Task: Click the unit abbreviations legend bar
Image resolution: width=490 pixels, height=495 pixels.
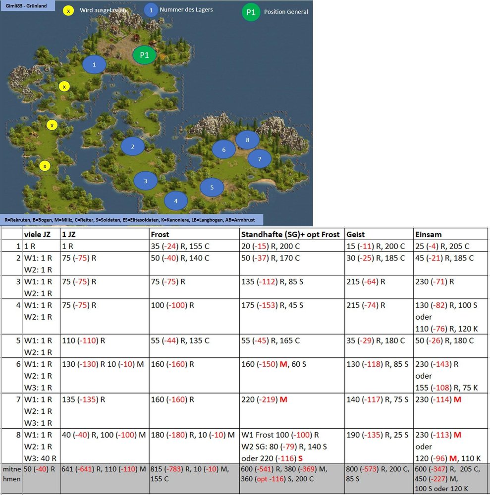Action: (x=132, y=220)
